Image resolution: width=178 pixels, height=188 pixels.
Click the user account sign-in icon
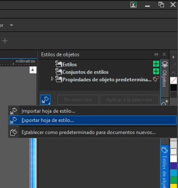[133, 5]
